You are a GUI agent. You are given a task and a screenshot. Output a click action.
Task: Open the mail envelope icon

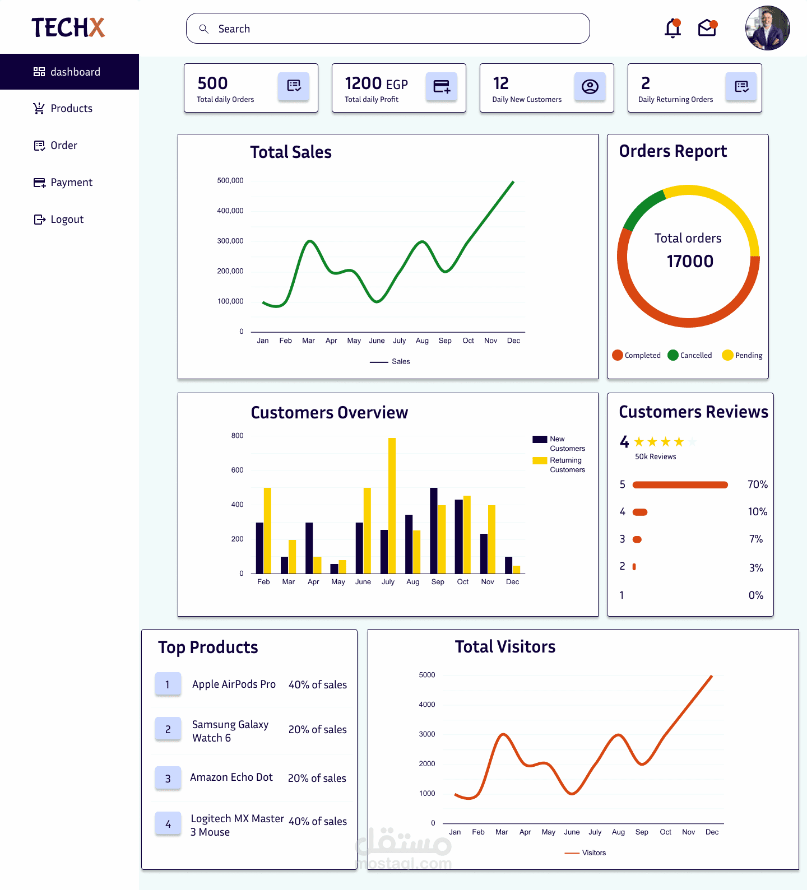click(x=708, y=28)
